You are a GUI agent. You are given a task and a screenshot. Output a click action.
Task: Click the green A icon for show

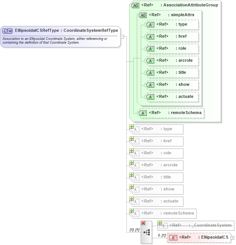[150, 85]
